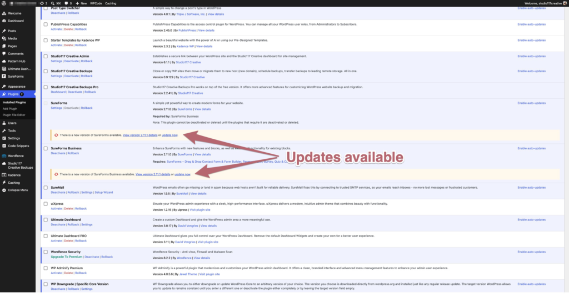
Task: Tick the WP Downgrade checkbox
Action: [x=46, y=284]
